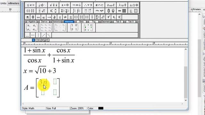
Task: Switch to the Derivs tab
Action: pyautogui.click(x=44, y=21)
